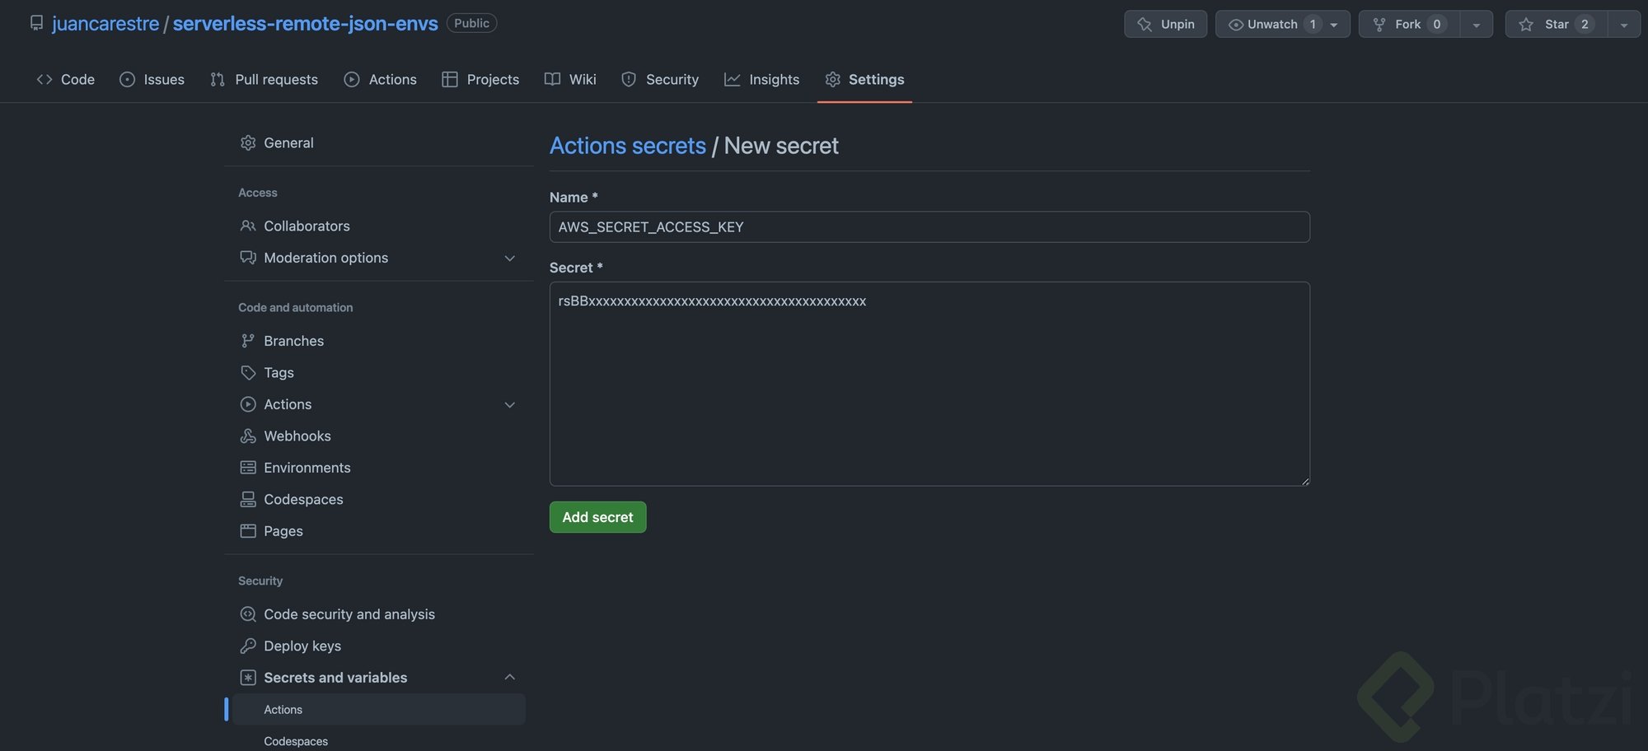Viewport: 1648px width, 751px height.
Task: Select the Settings tab
Action: tap(864, 79)
